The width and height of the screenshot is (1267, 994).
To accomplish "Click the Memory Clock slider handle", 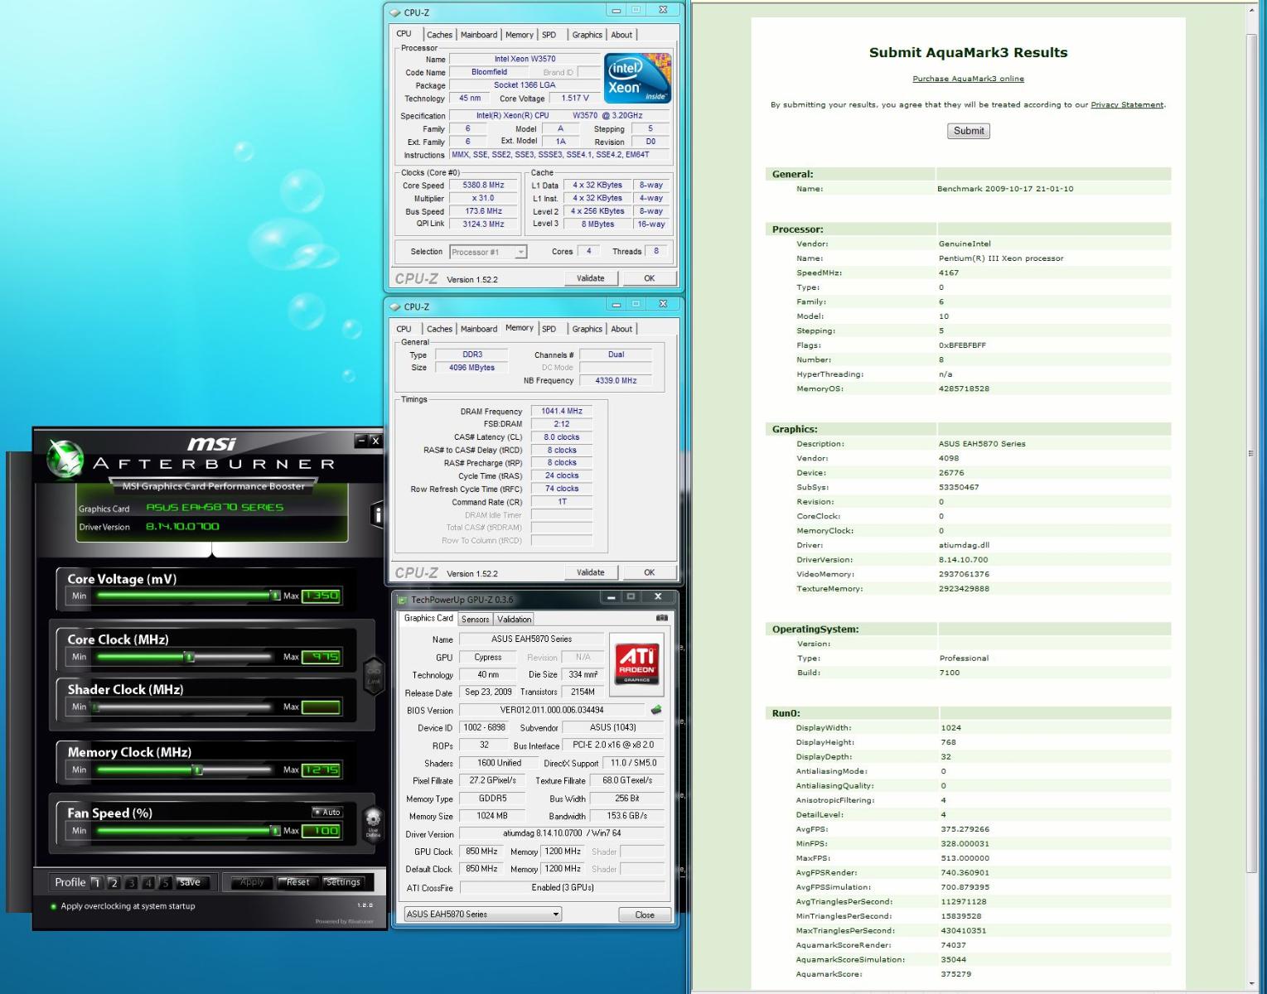I will (x=197, y=770).
